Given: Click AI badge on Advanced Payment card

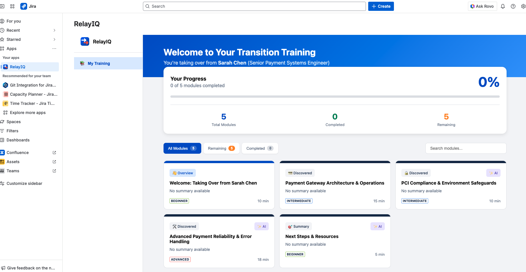Looking at the screenshot, I should (x=262, y=226).
